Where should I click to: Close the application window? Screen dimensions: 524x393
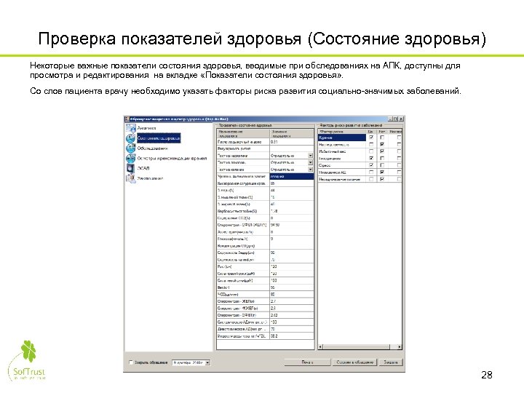tap(401, 119)
